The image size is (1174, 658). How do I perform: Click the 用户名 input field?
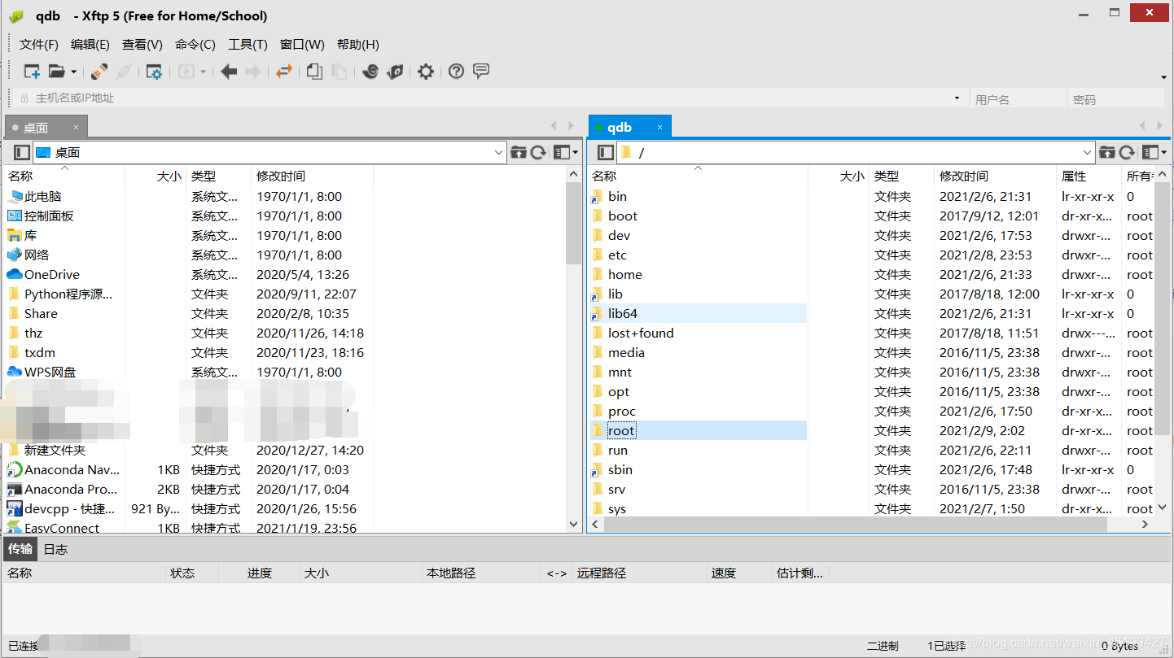point(1018,98)
